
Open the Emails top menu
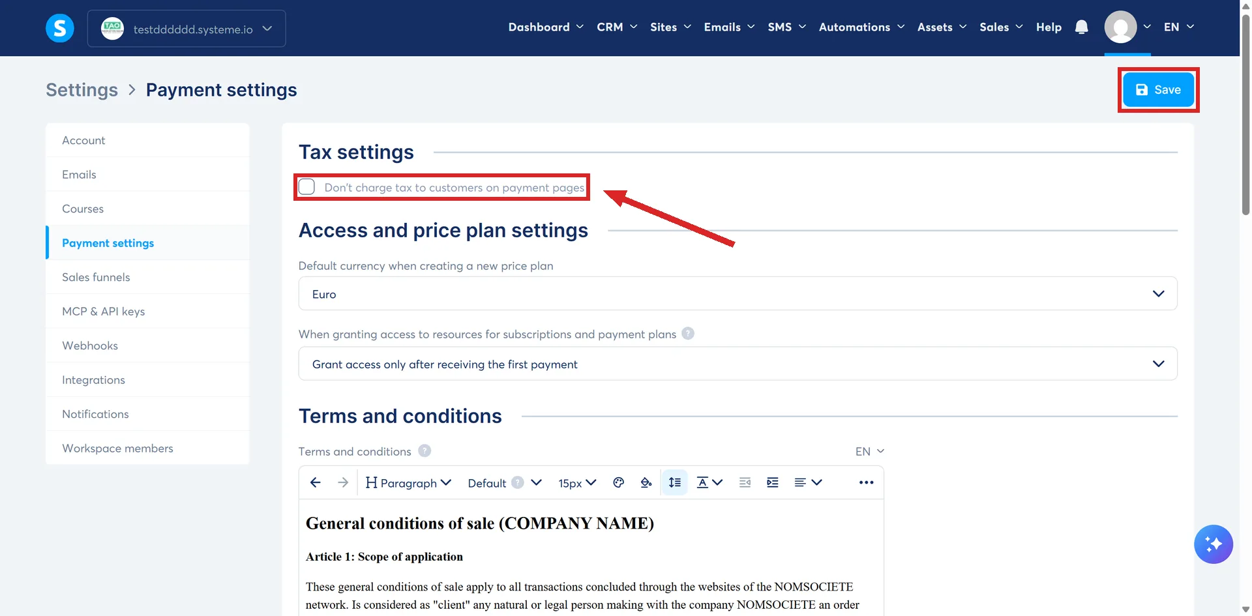click(x=729, y=27)
